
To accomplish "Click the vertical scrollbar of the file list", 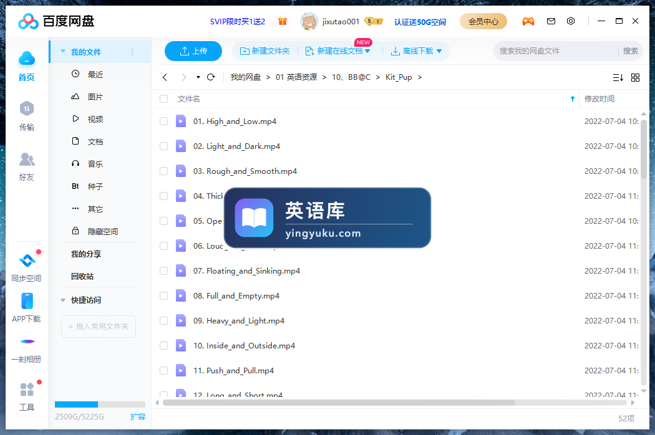I will coord(644,148).
